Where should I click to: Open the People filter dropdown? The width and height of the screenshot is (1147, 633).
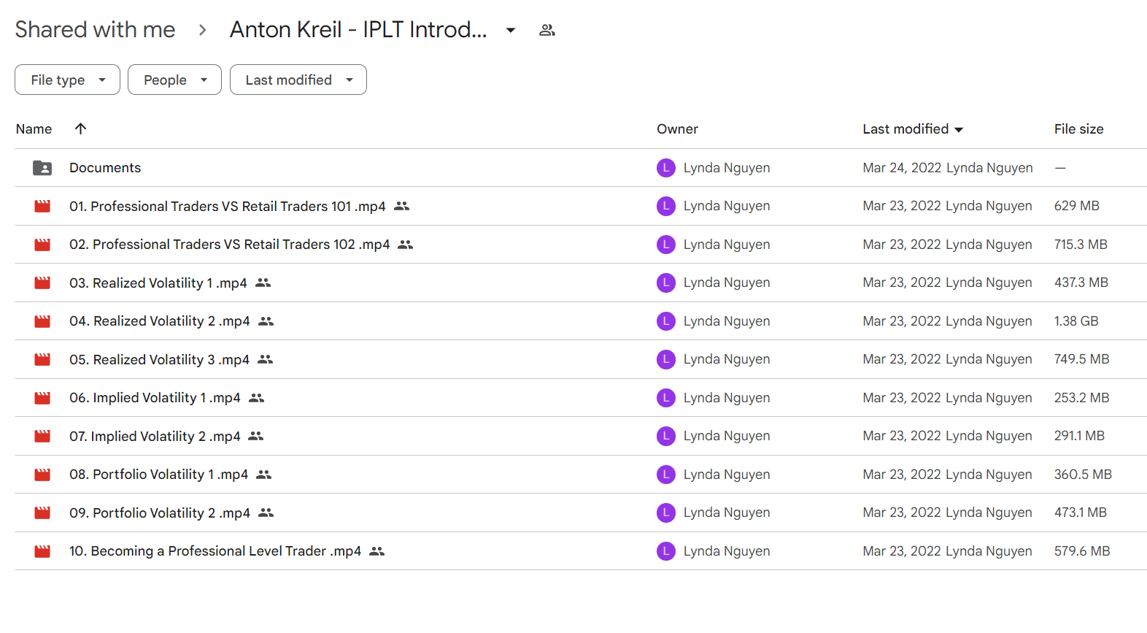(174, 80)
